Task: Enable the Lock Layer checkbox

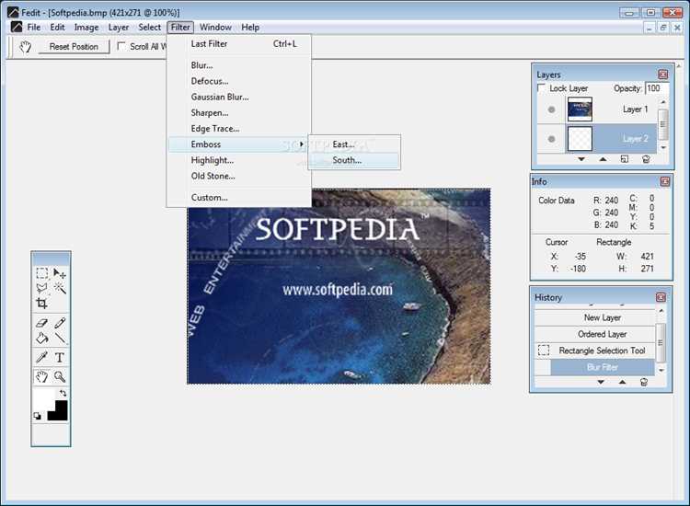Action: (542, 88)
